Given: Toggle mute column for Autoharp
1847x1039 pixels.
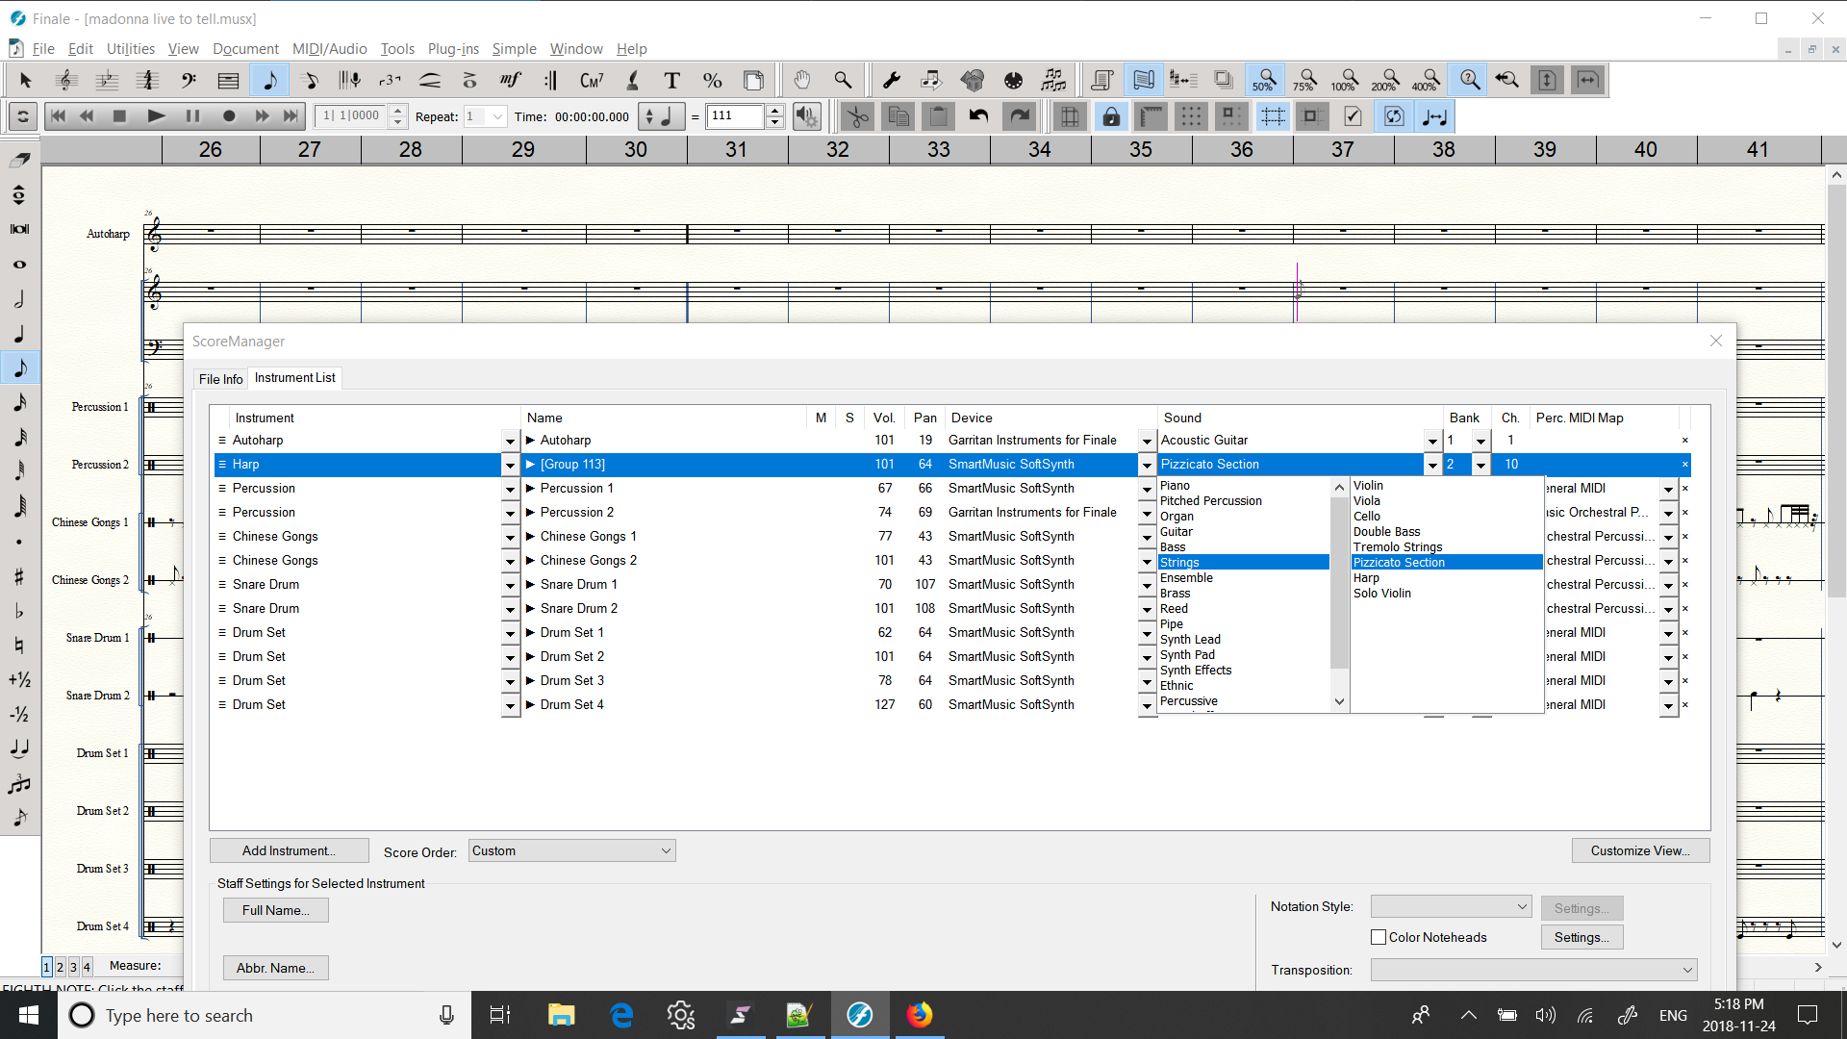Looking at the screenshot, I should click(x=821, y=441).
